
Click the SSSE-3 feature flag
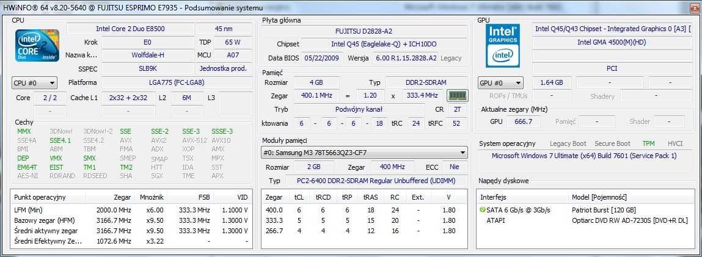click(222, 131)
